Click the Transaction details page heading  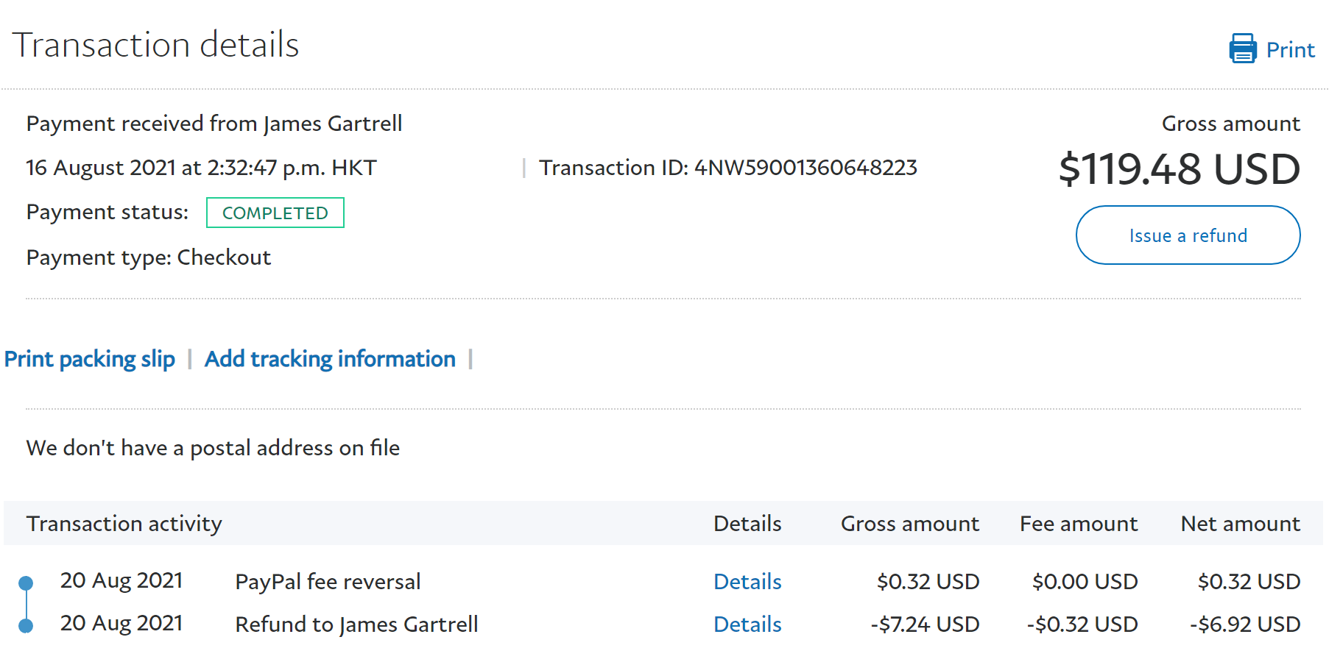pyautogui.click(x=155, y=45)
